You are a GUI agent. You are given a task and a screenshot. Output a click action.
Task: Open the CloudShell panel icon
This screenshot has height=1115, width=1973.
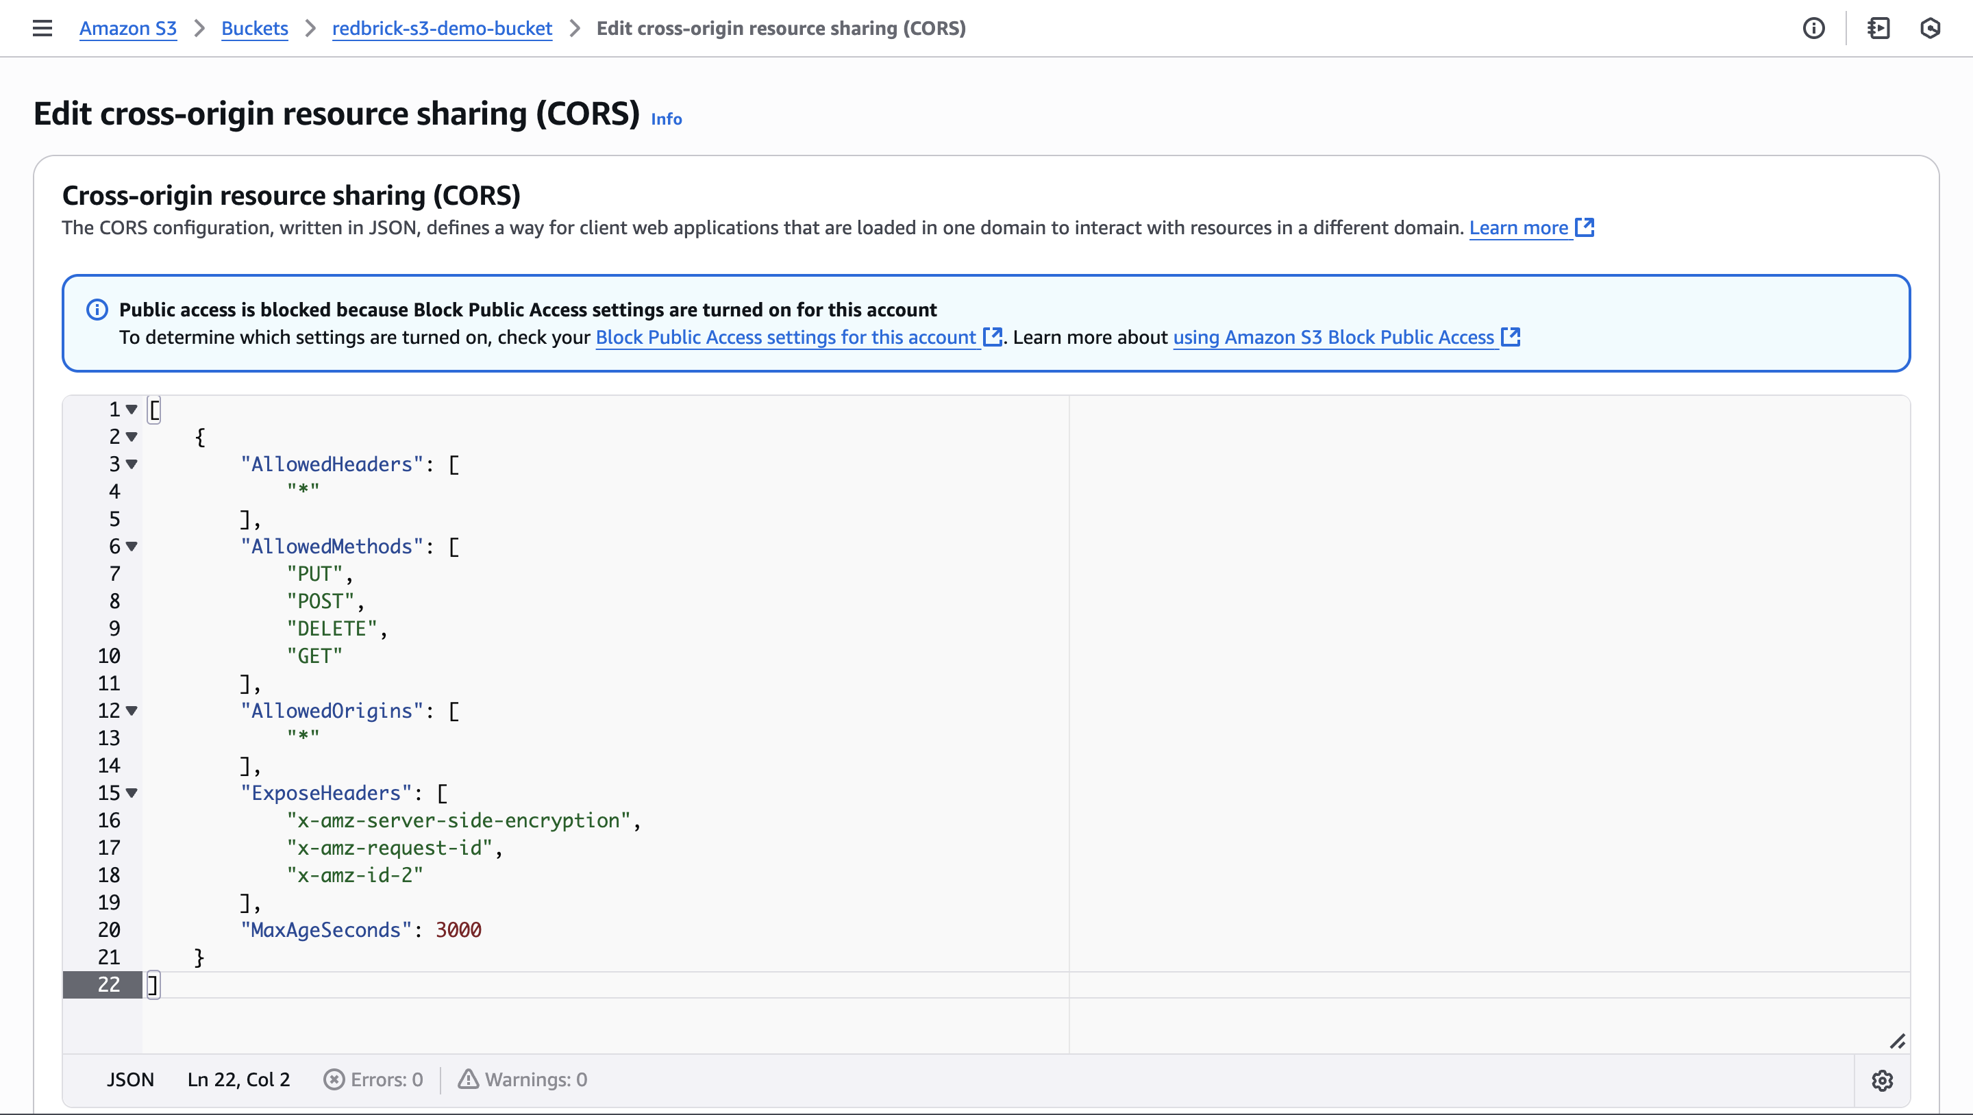1878,28
